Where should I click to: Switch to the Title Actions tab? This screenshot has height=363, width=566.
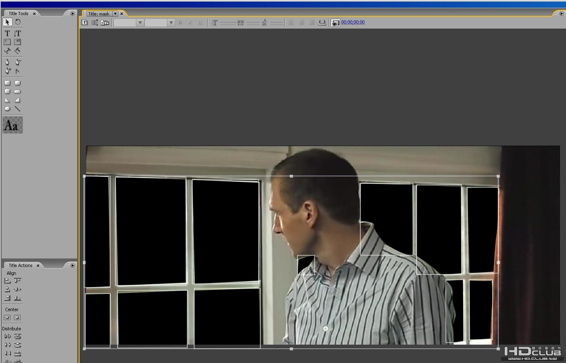coord(20,265)
